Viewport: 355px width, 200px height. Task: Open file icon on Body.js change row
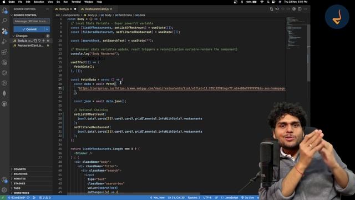35,41
